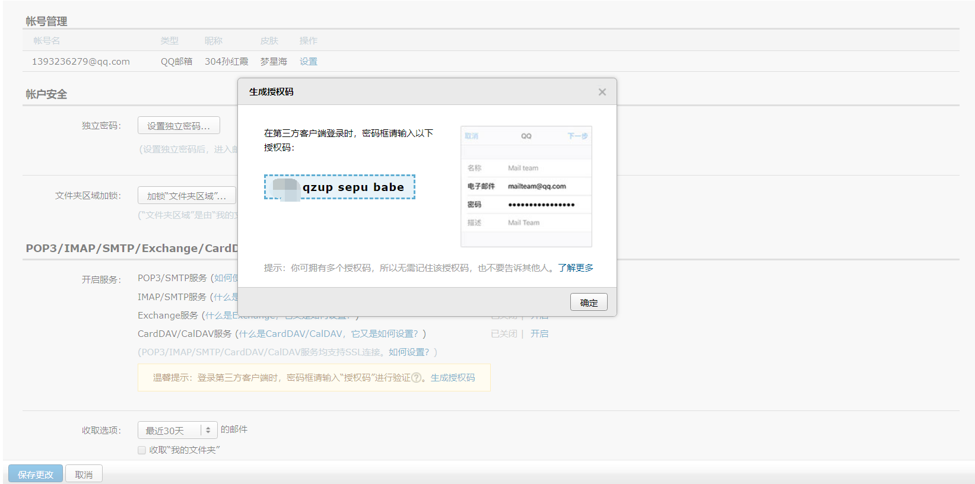Click the authorization code box

click(x=339, y=187)
